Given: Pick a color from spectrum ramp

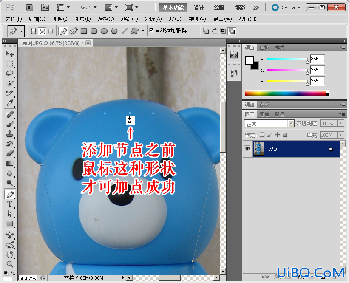Looking at the screenshot, I should pos(287,93).
